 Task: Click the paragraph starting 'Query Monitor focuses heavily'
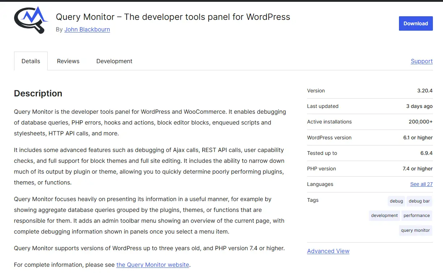click(x=149, y=215)
